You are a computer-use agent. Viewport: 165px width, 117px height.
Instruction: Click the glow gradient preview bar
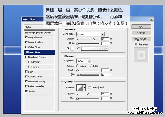[93, 49]
